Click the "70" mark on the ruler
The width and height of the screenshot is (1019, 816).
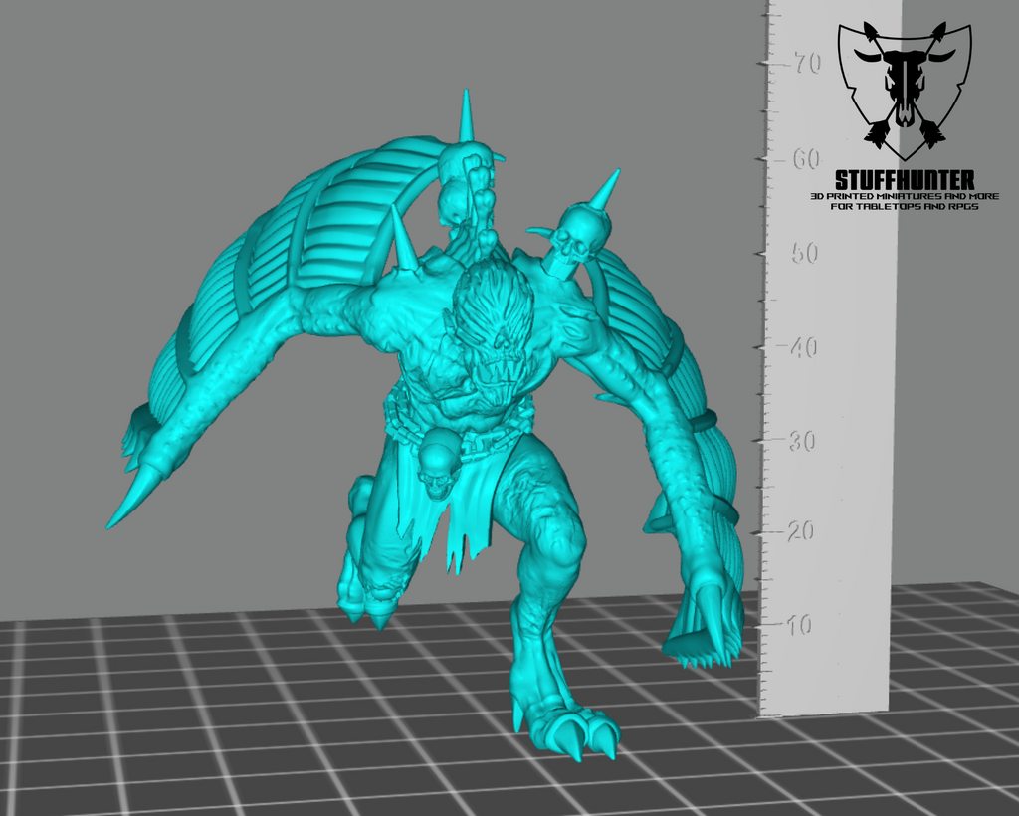coord(806,63)
